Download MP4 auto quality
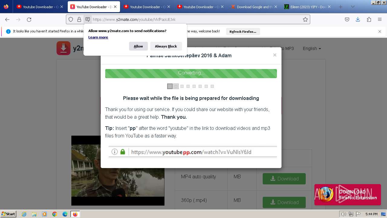 284,179
